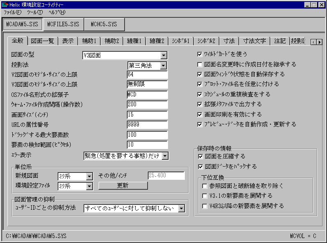Click the V2図面 model size limit field
This screenshot has width=327, height=243.
(x=147, y=75)
